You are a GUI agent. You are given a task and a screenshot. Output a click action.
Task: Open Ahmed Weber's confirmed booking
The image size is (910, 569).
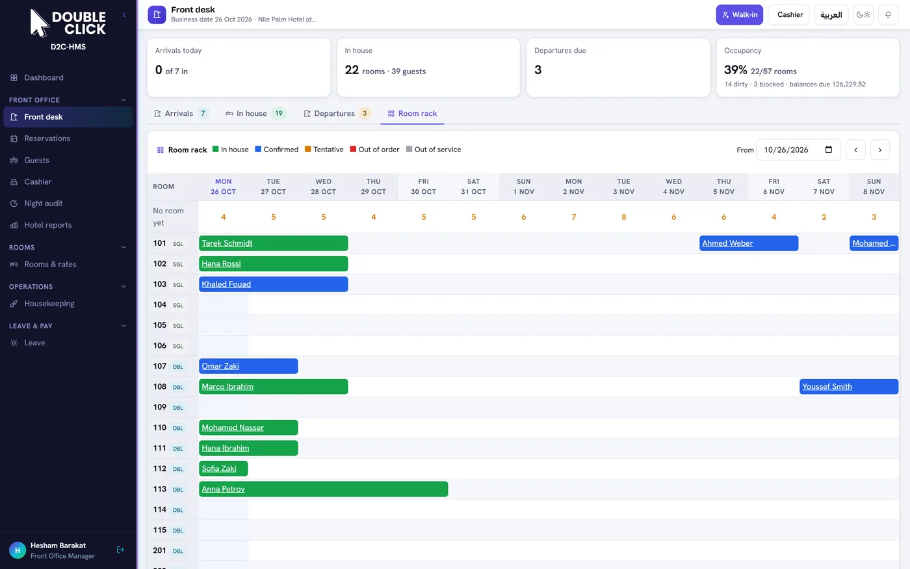749,243
